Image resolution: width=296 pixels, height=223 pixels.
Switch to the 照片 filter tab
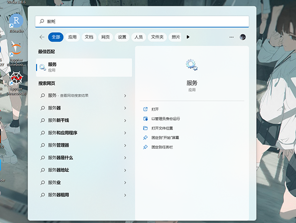click(175, 37)
